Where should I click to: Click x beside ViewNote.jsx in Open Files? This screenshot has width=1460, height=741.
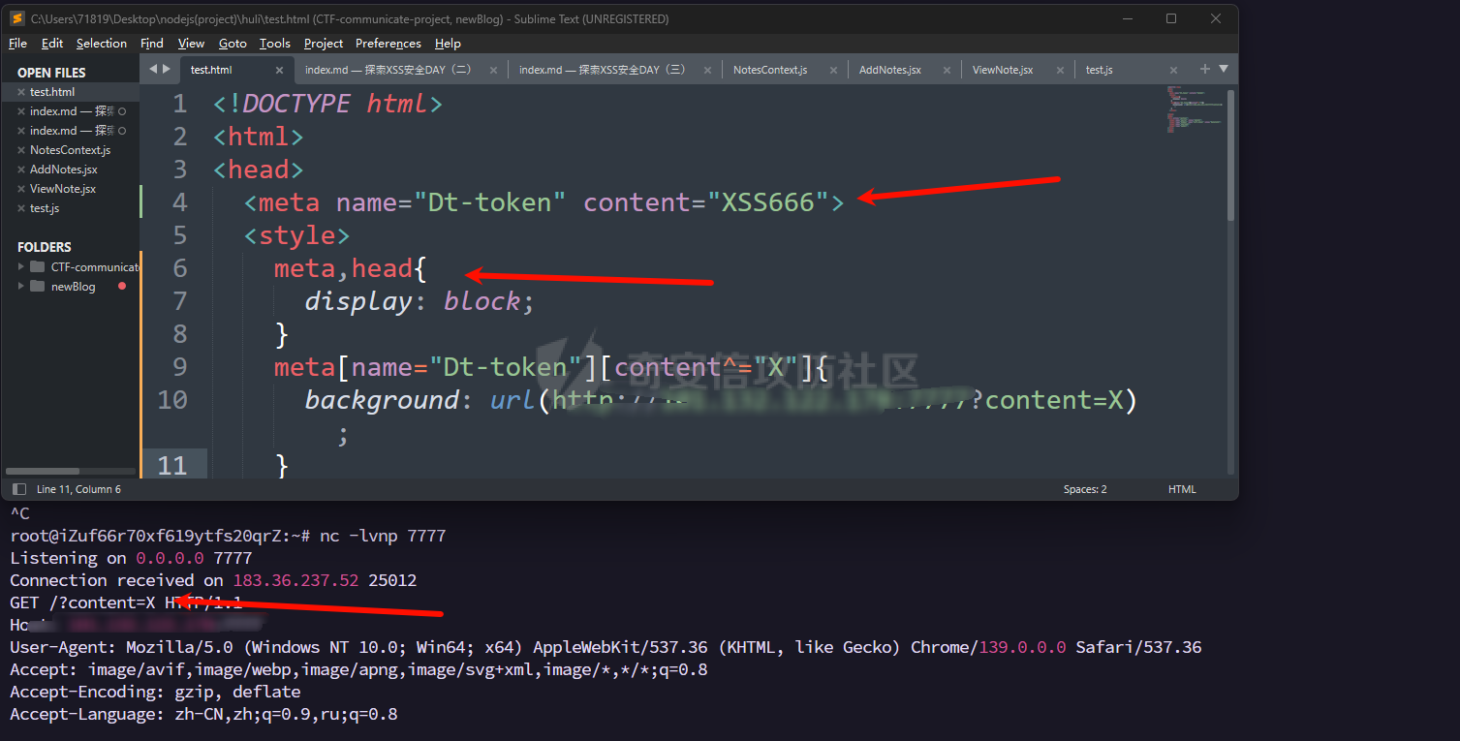21,189
